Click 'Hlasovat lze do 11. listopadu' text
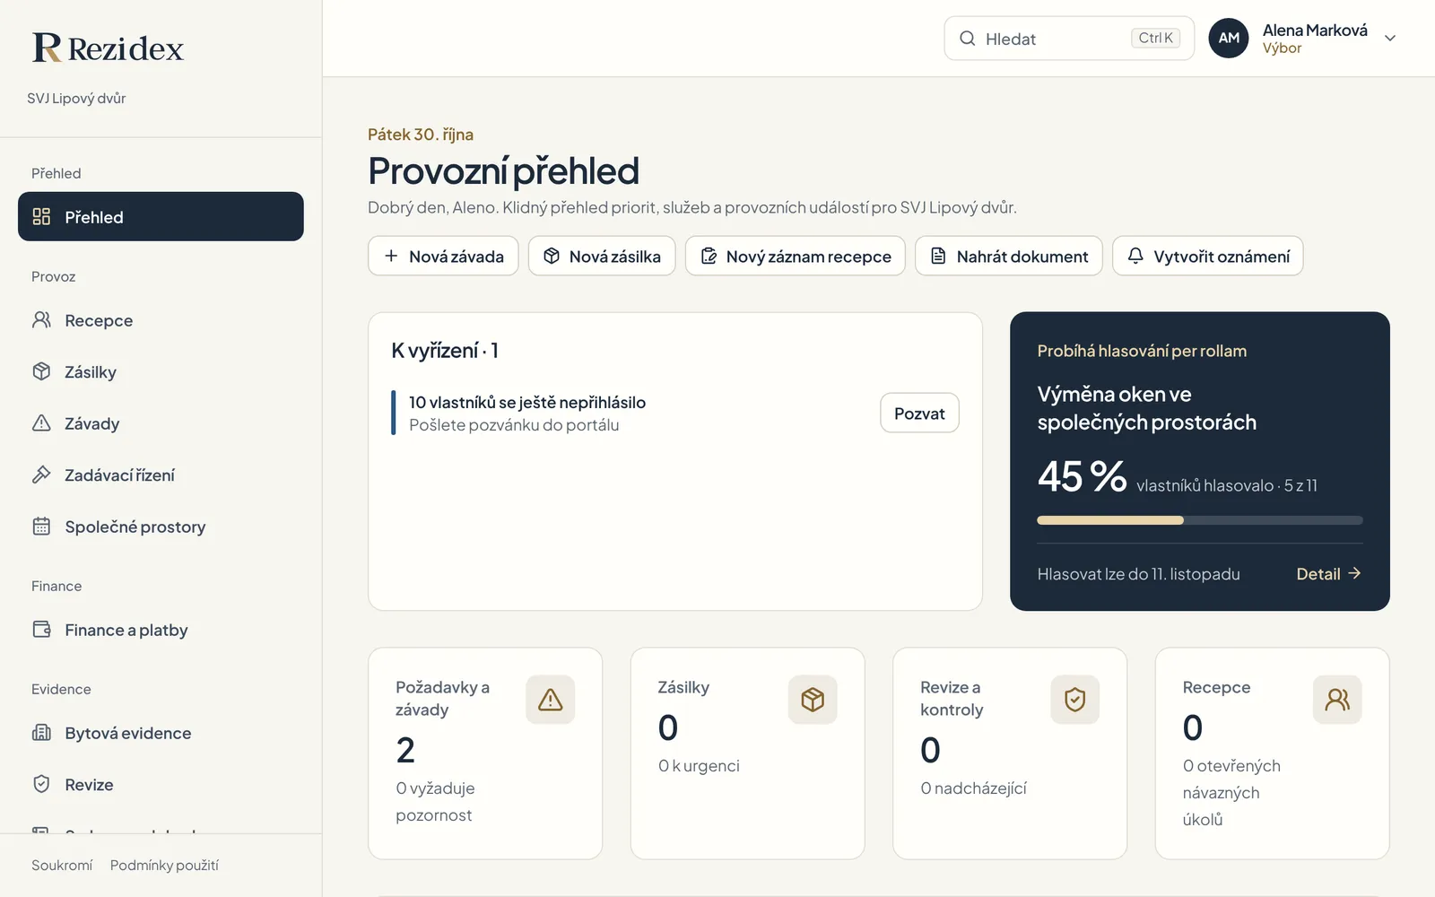Viewport: 1435px width, 897px height. (x=1139, y=574)
